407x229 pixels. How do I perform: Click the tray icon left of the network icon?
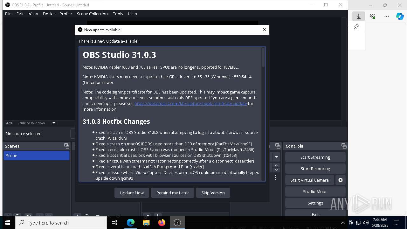point(350,223)
